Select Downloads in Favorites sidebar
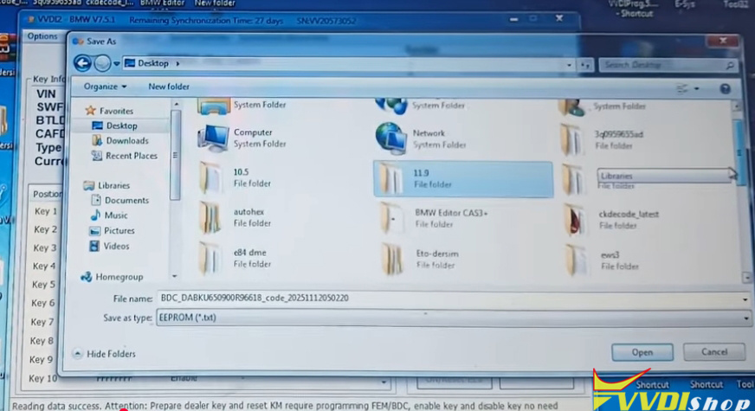The height and width of the screenshot is (411, 755). coord(126,141)
